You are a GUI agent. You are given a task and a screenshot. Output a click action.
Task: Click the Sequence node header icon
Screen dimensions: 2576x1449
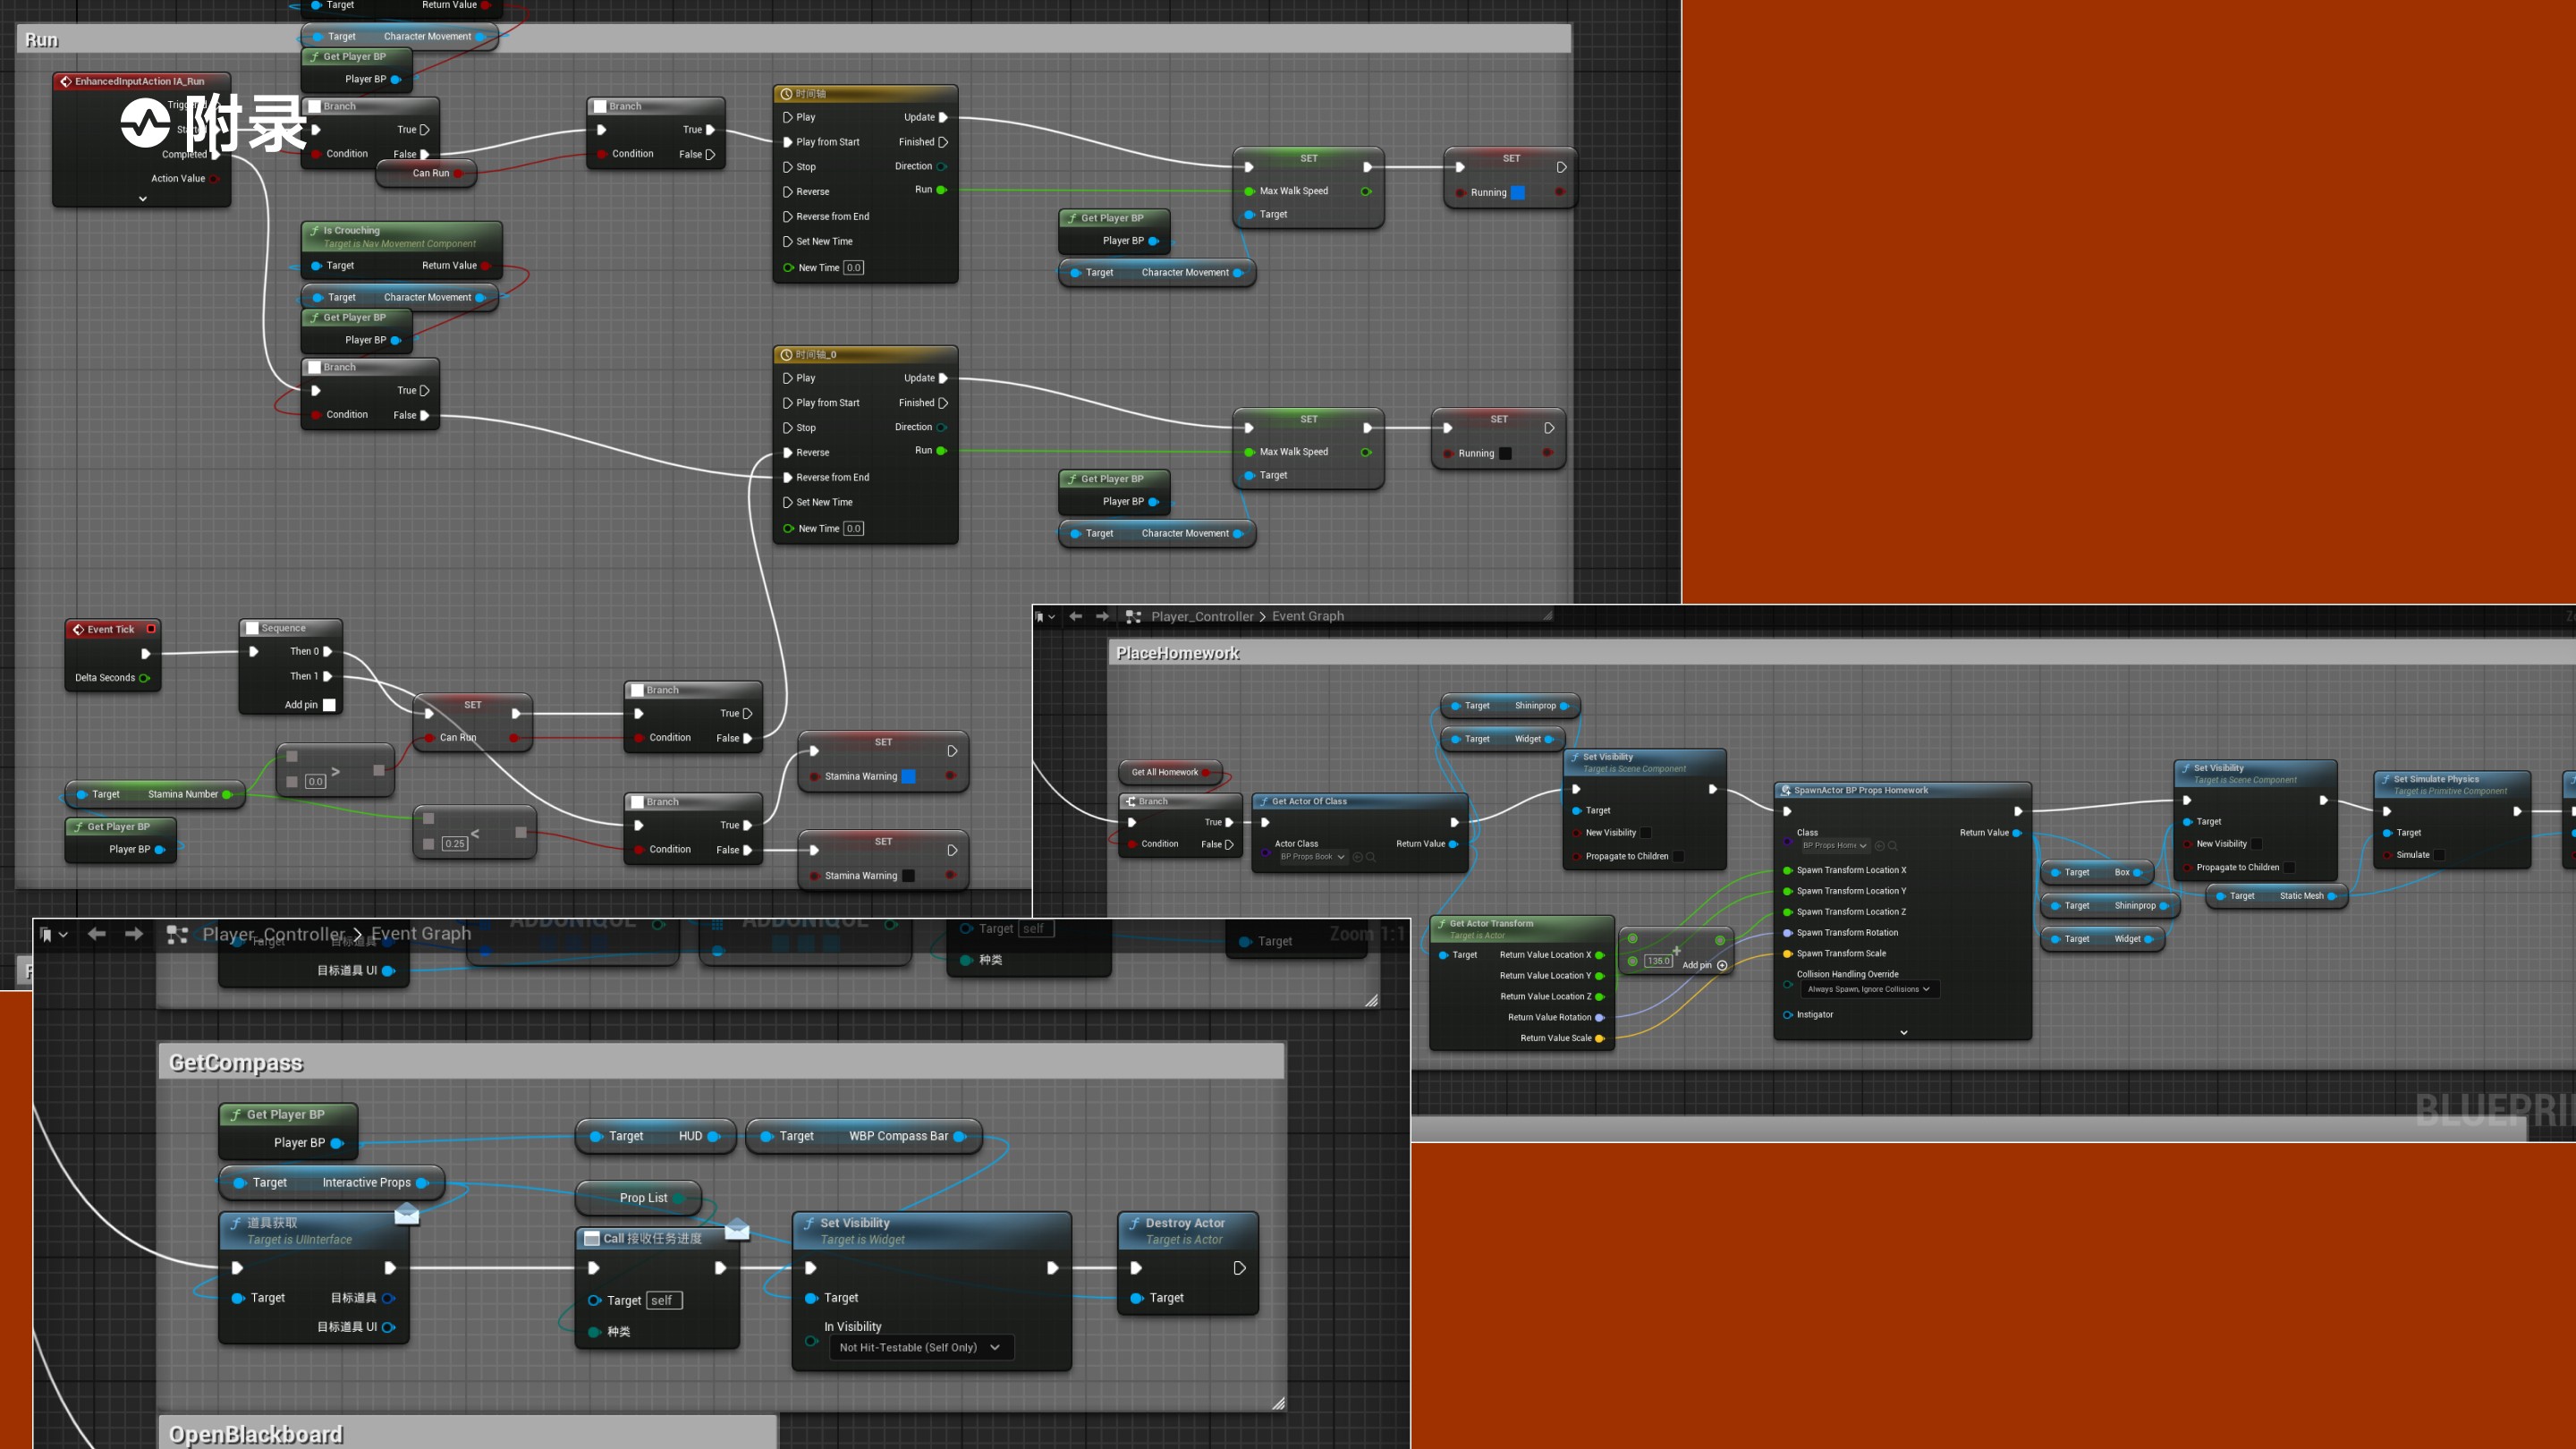252,628
